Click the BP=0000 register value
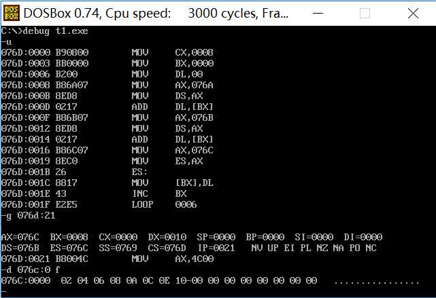The image size is (436, 298). pos(265,237)
